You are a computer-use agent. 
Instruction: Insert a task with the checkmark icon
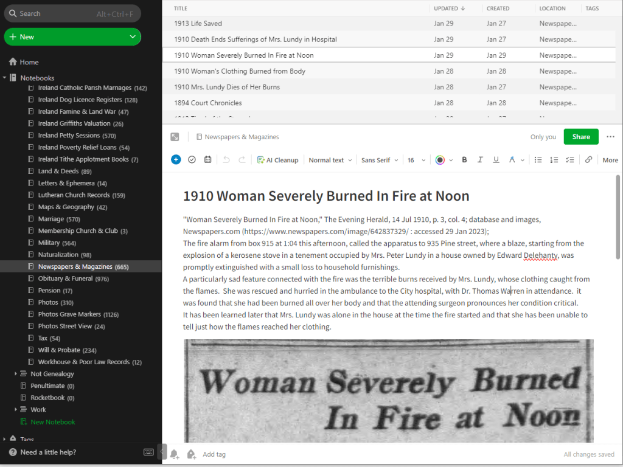pyautogui.click(x=192, y=160)
